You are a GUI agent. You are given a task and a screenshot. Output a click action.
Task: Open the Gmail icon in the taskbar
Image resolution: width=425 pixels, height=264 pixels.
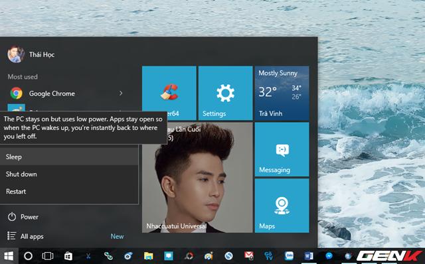pos(249,255)
